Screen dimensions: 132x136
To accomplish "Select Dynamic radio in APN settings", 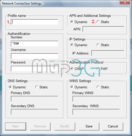I will [x=72, y=22].
